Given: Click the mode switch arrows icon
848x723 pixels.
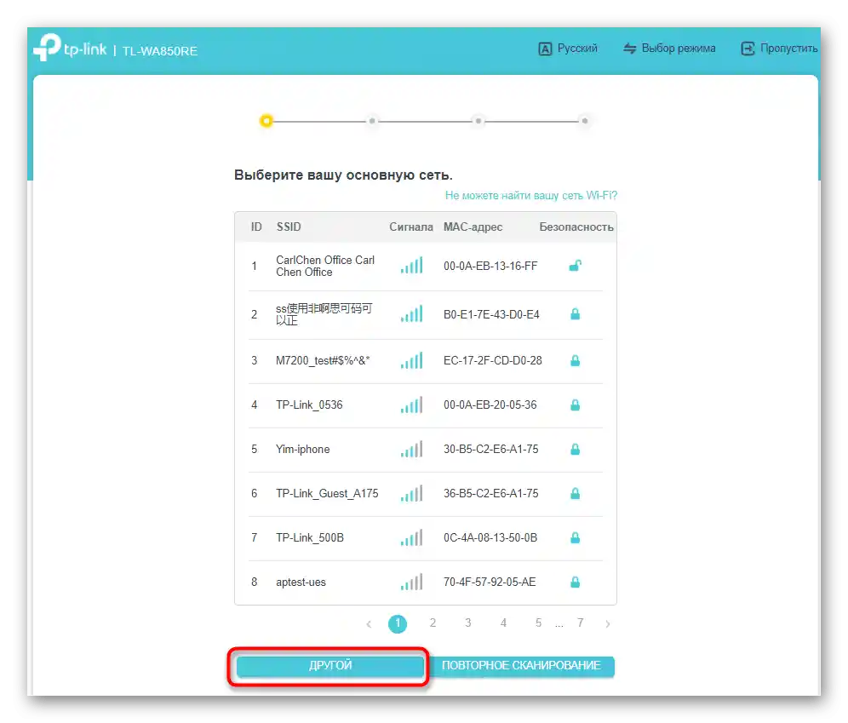Looking at the screenshot, I should point(629,49).
